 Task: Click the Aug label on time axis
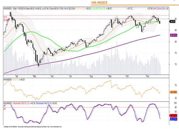pos(91,76)
